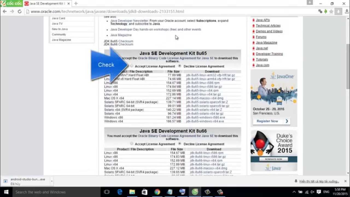This screenshot has width=350, height=197.
Task: Open android-studio download item options arrow
Action: coord(51,181)
